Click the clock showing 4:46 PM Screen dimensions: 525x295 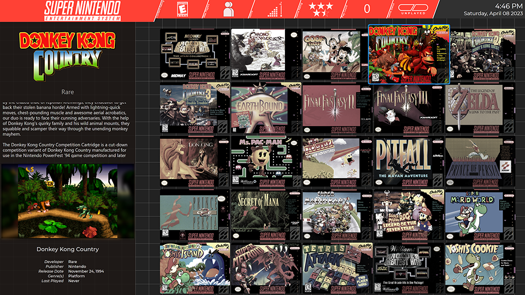[509, 6]
